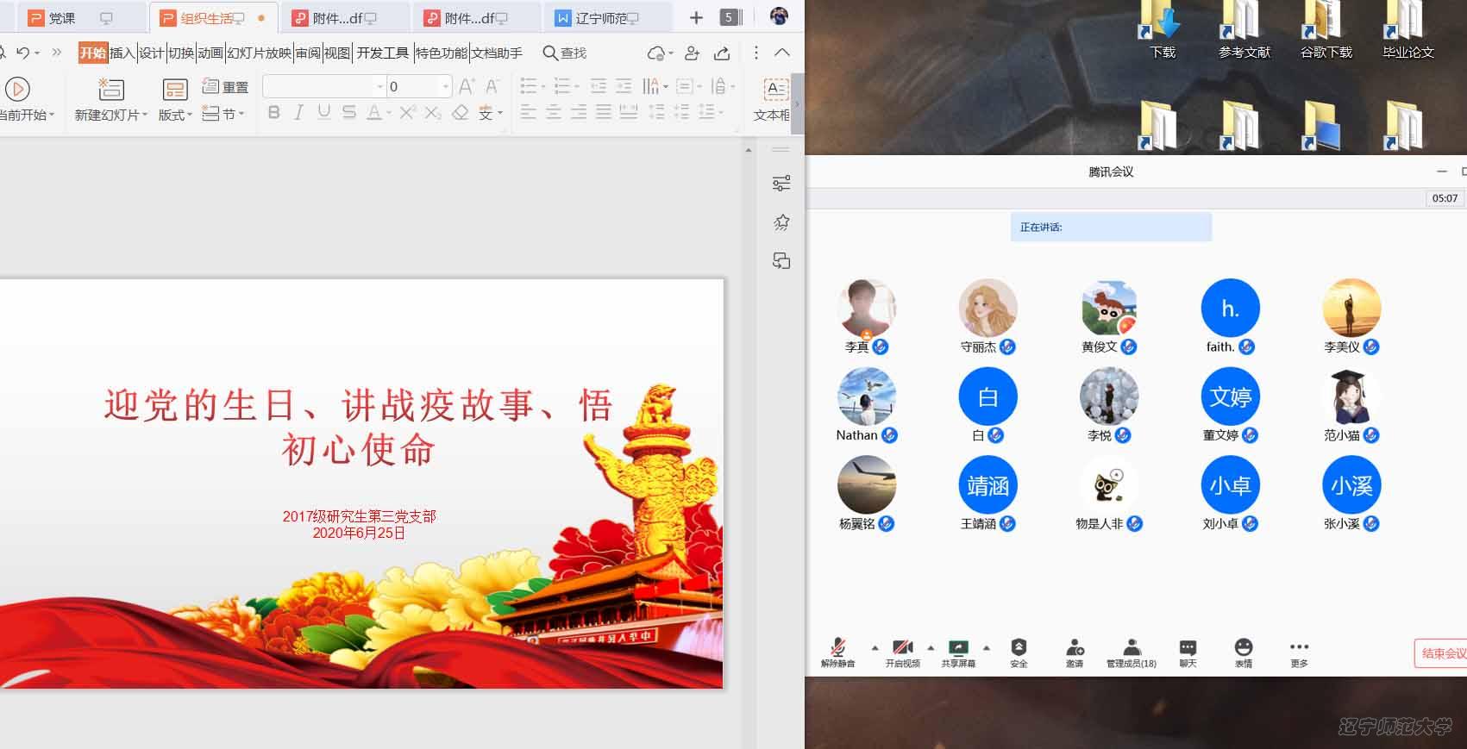Open the 表情 emoji reactions icon
The image size is (1467, 749).
coord(1243,648)
